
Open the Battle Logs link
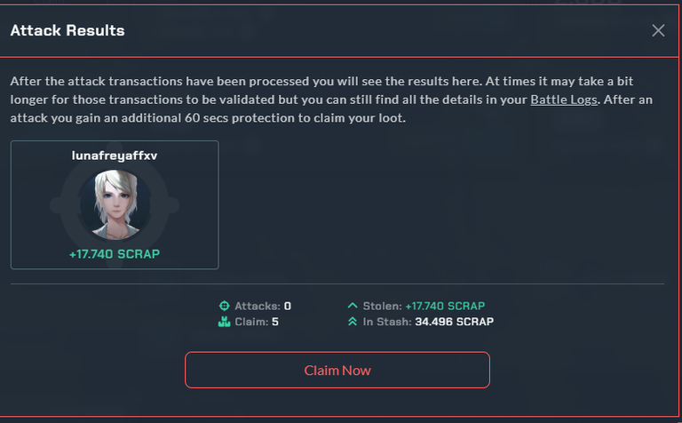click(564, 100)
